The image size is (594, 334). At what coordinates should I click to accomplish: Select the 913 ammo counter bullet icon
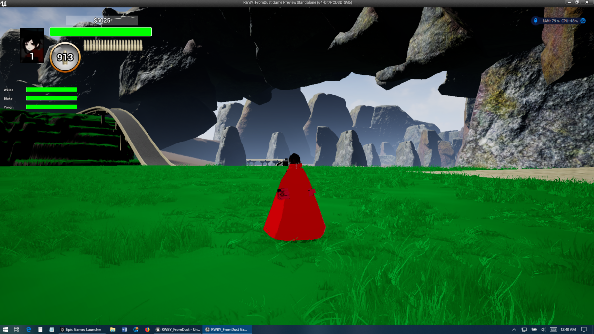[65, 57]
